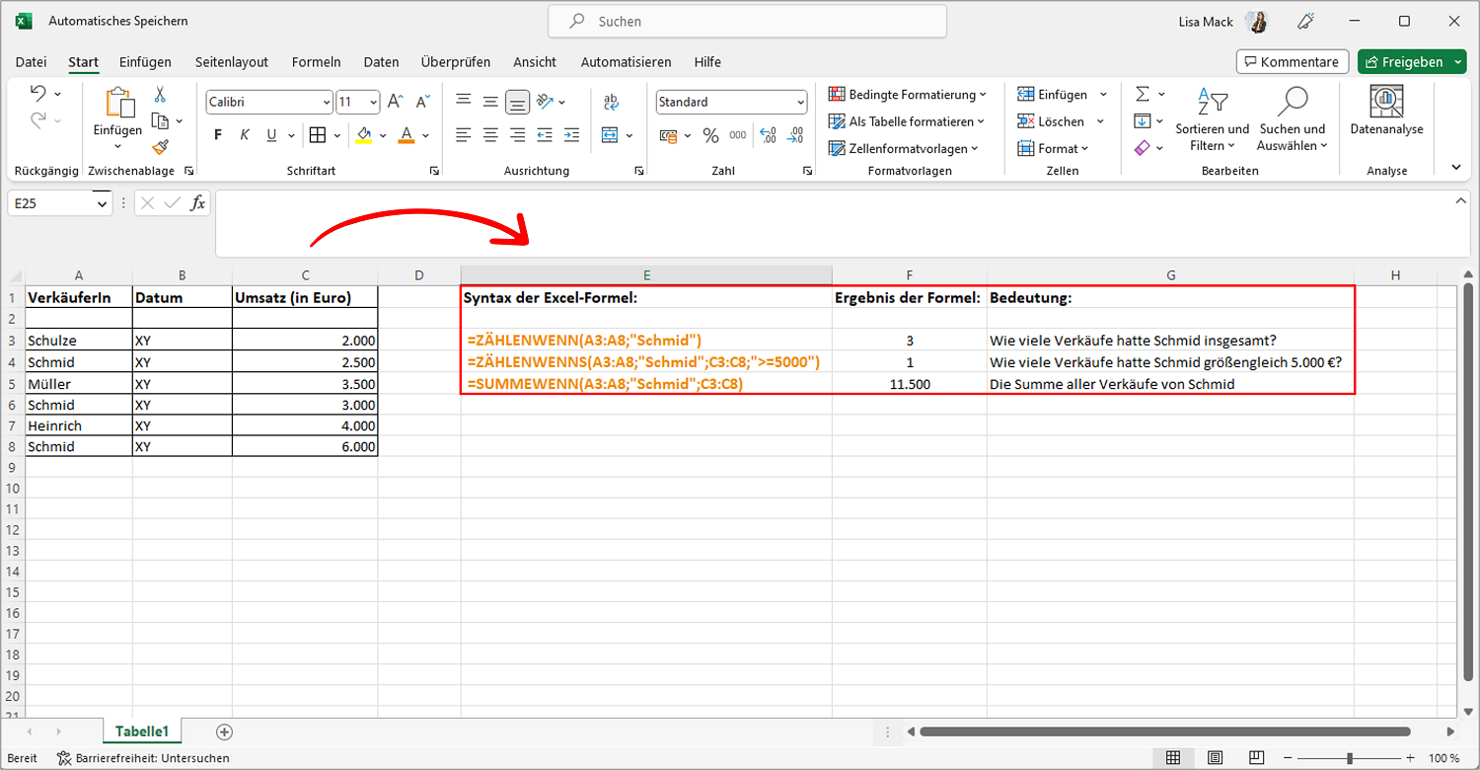Screen dimensions: 1480x770
Task: Click the orientation (angled text) icon
Action: [545, 102]
